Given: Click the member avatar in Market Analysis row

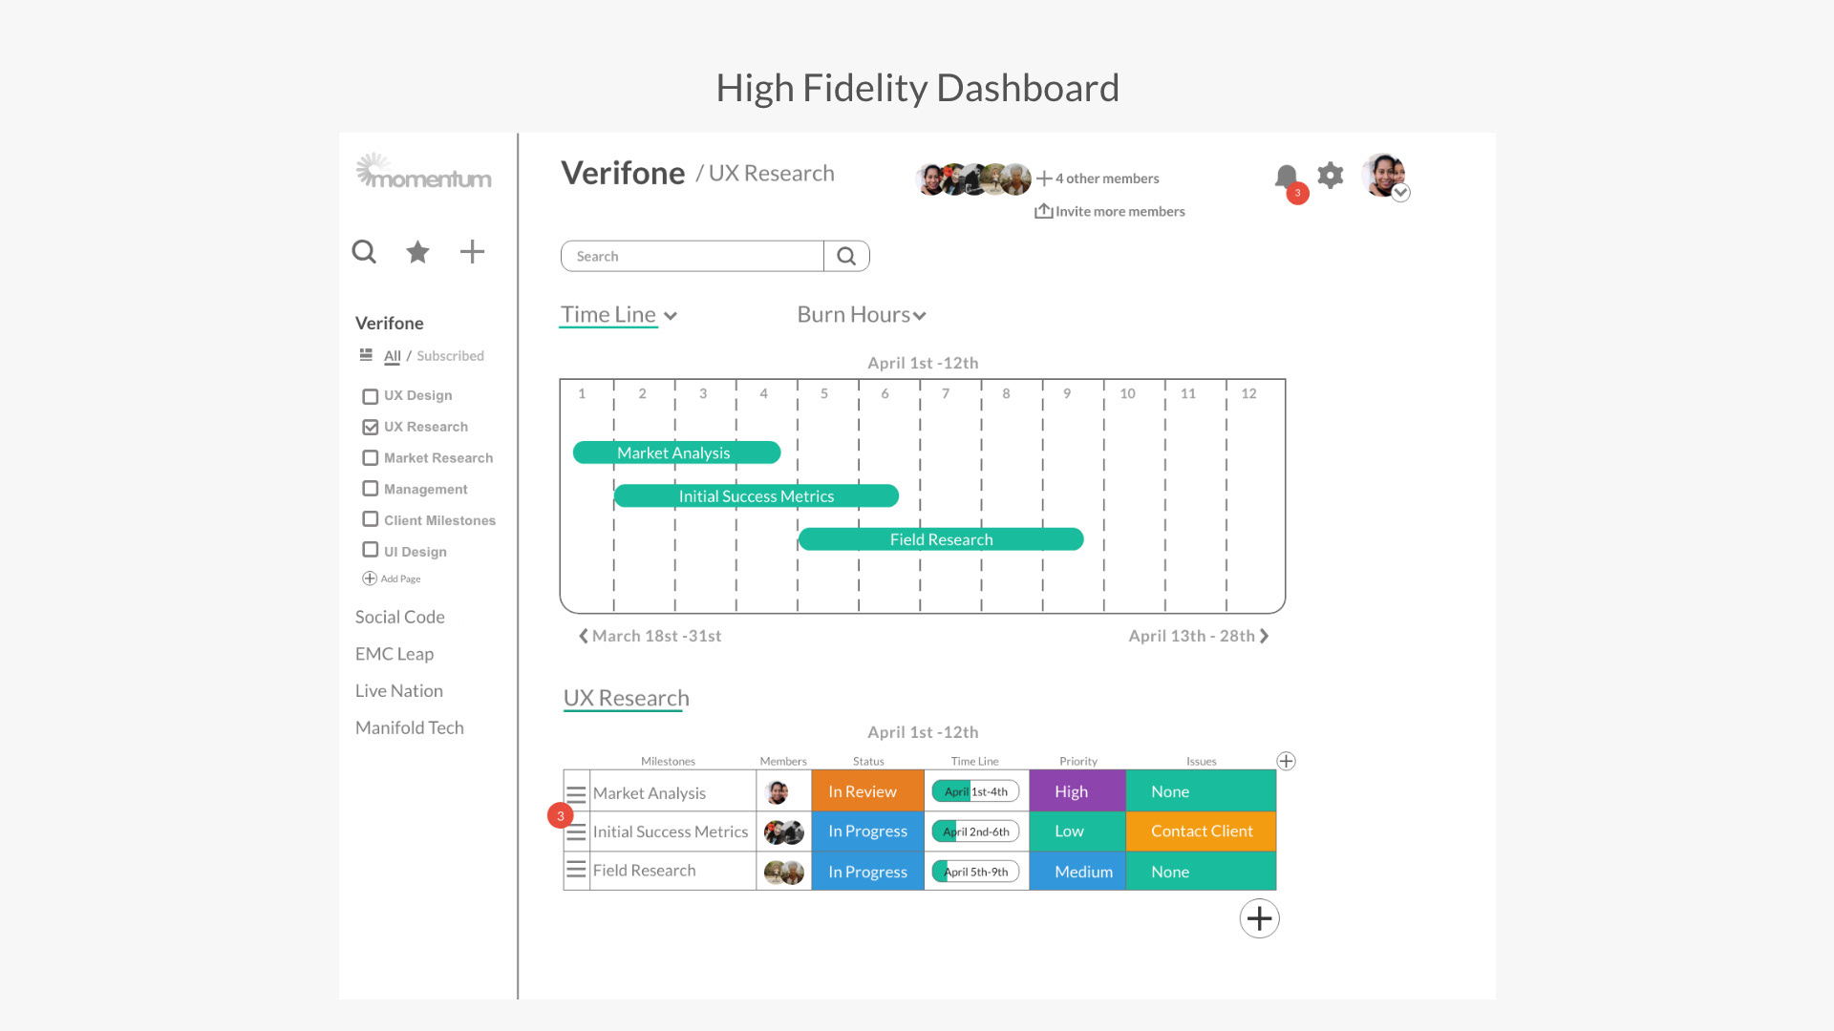Looking at the screenshot, I should pos(778,792).
